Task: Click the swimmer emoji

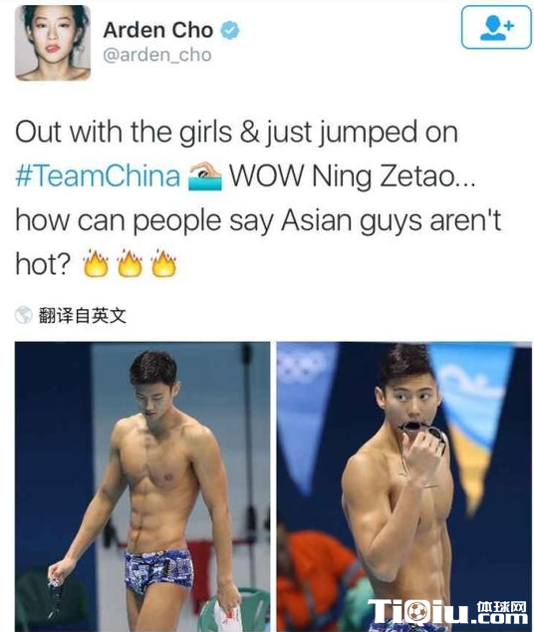Action: click(205, 176)
